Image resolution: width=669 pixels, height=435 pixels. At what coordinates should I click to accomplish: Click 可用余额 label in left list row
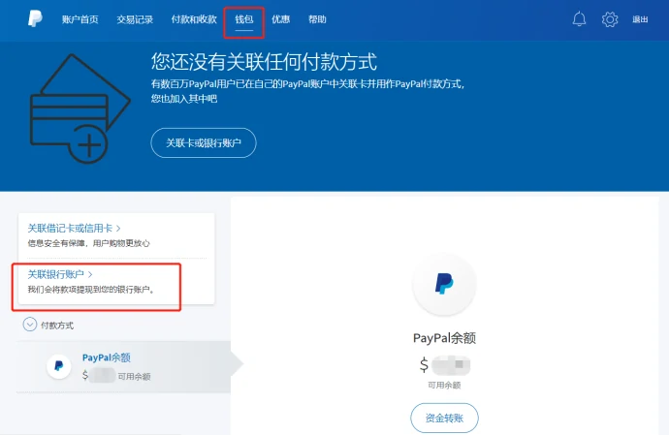134,377
